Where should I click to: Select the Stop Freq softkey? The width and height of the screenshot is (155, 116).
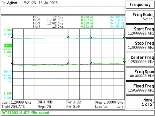140,45
